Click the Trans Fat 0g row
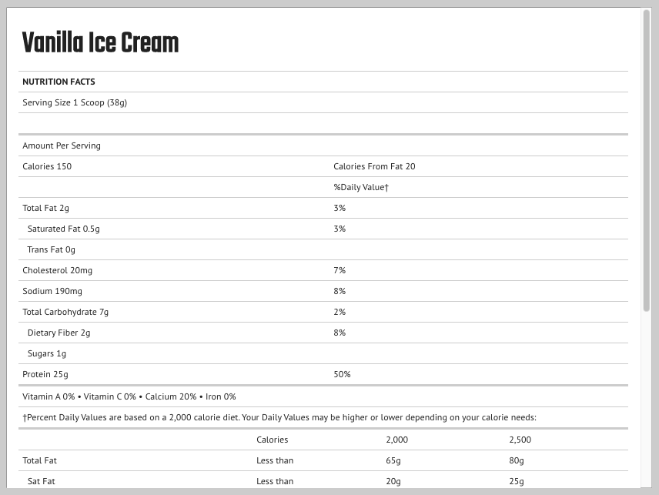The width and height of the screenshot is (659, 495). click(51, 249)
